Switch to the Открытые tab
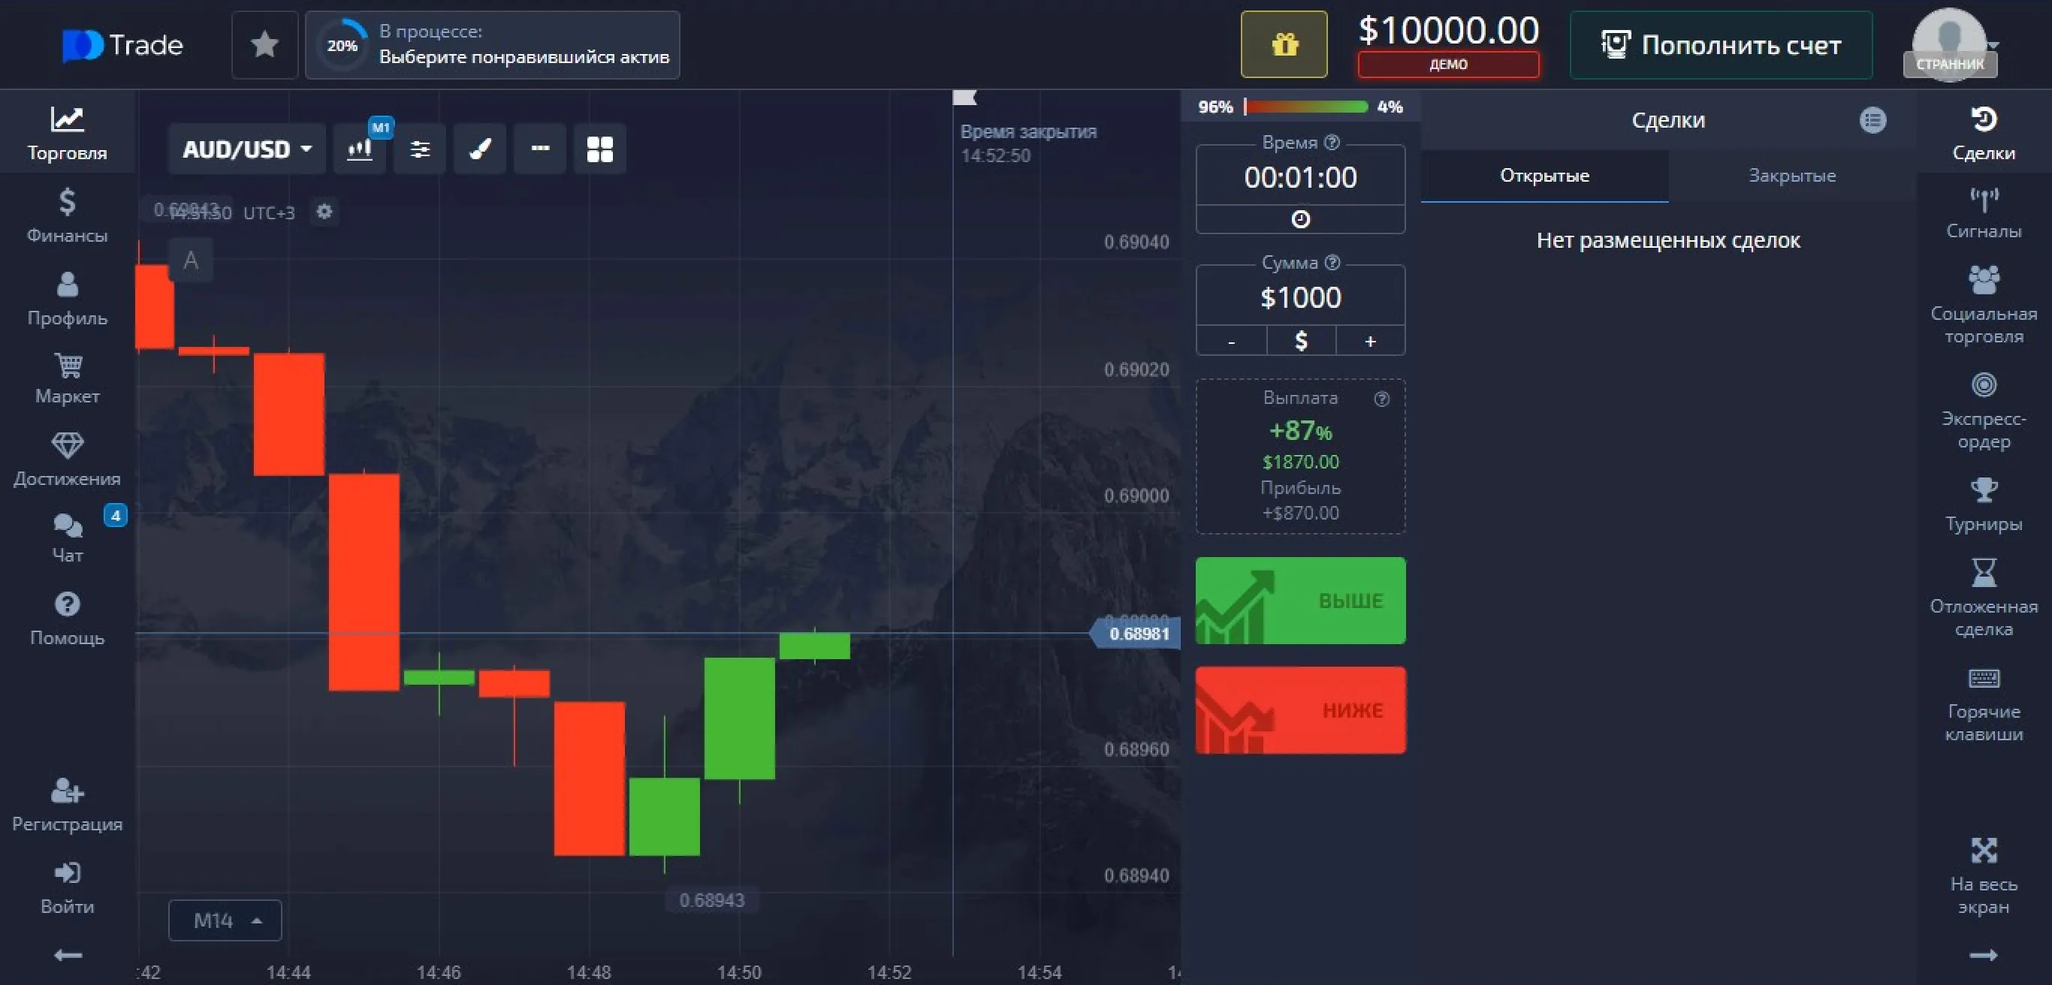Image resolution: width=2052 pixels, height=985 pixels. (1544, 175)
